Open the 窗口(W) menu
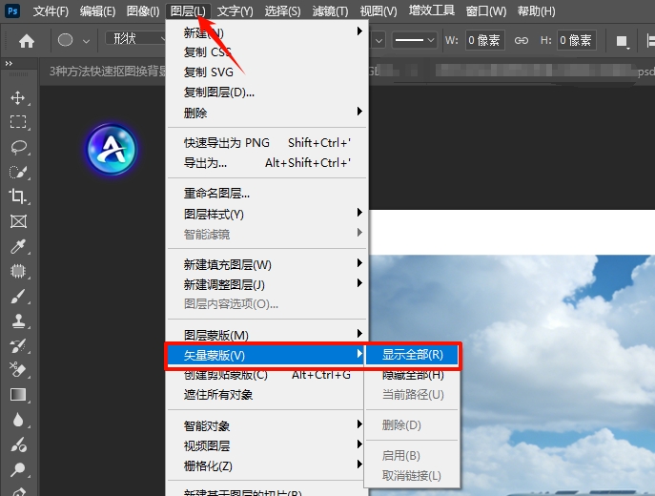 486,10
